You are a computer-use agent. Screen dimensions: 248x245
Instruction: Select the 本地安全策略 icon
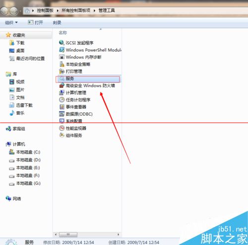pyautogui.click(x=62, y=64)
